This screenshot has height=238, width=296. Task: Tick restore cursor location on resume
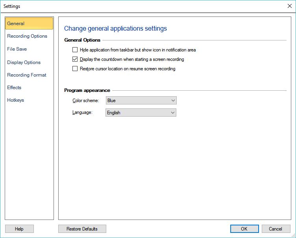click(x=75, y=69)
